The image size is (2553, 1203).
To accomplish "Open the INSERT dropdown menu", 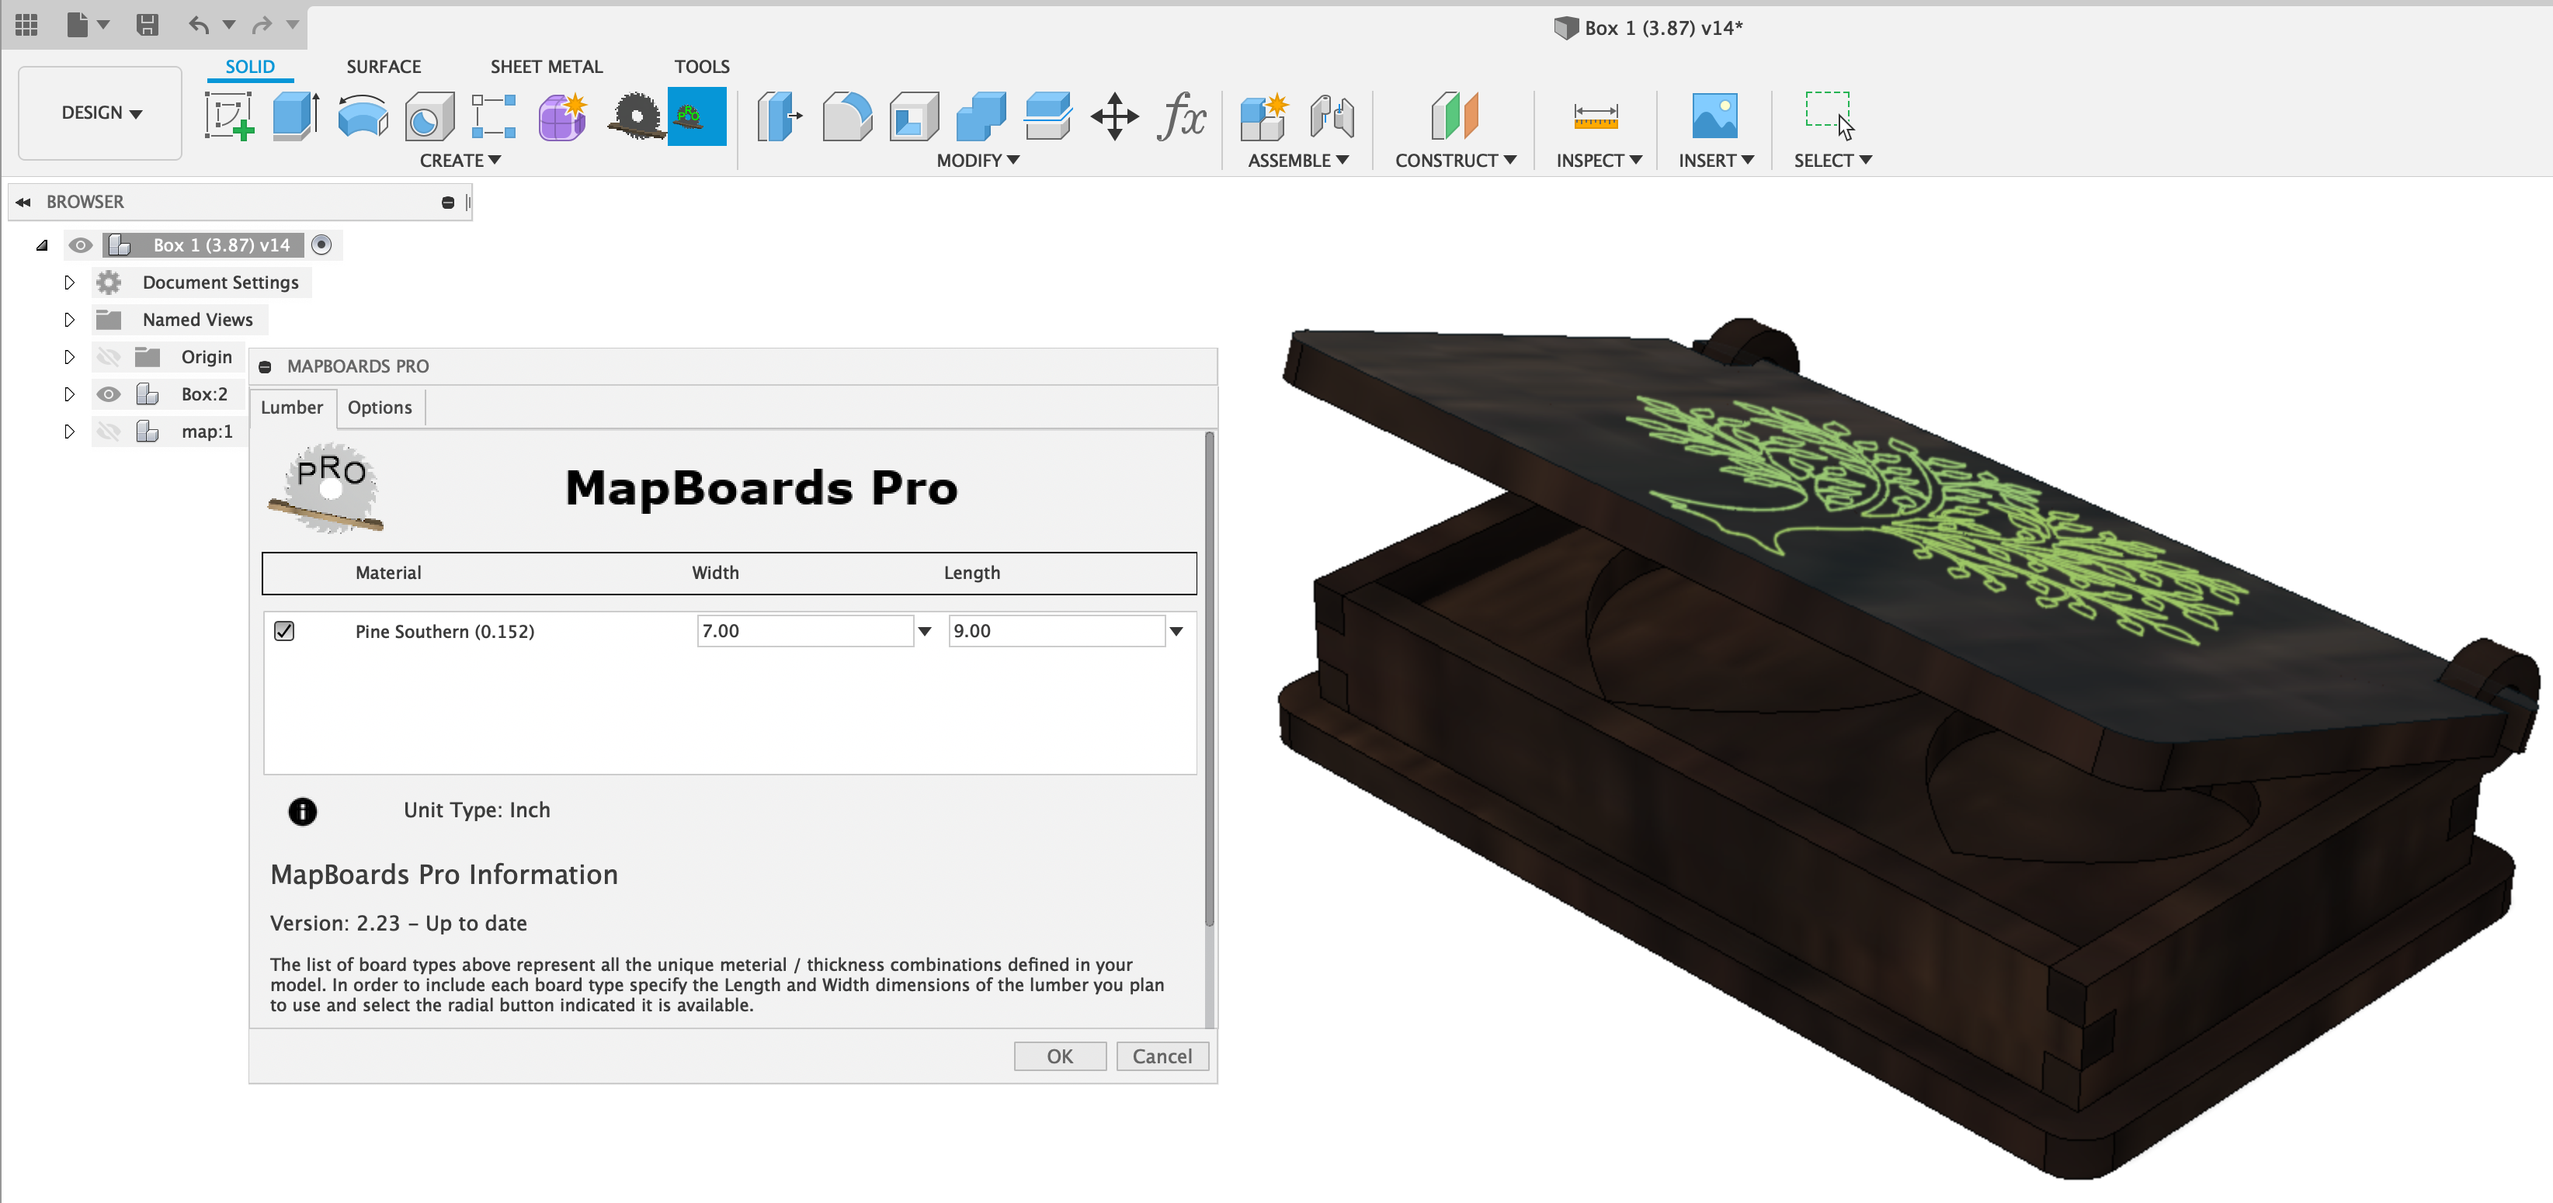I will [1715, 161].
